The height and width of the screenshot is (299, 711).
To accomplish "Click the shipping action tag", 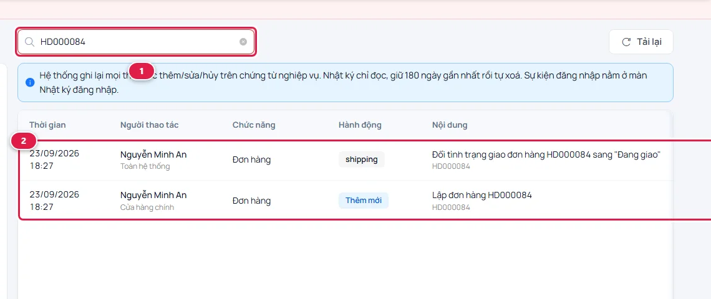I will (361, 159).
